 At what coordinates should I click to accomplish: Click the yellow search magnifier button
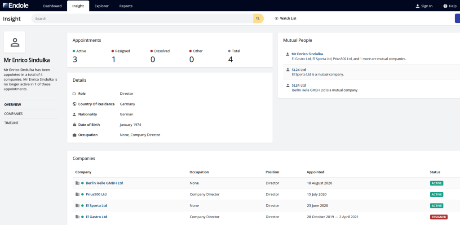pos(258,18)
